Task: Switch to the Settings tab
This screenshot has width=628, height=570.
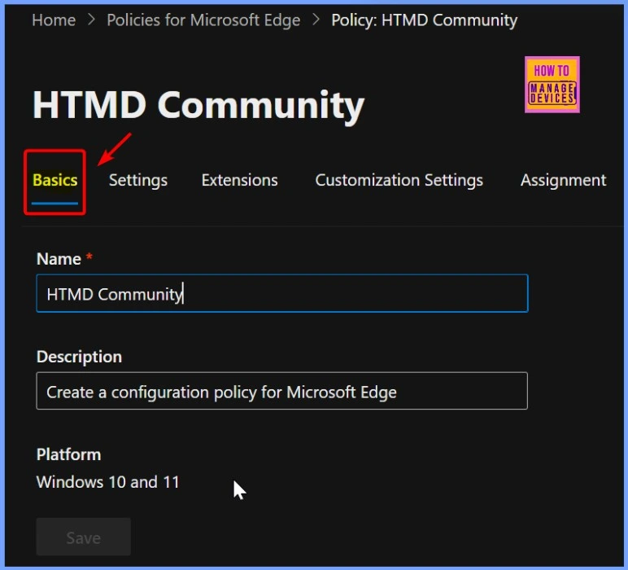Action: click(138, 181)
